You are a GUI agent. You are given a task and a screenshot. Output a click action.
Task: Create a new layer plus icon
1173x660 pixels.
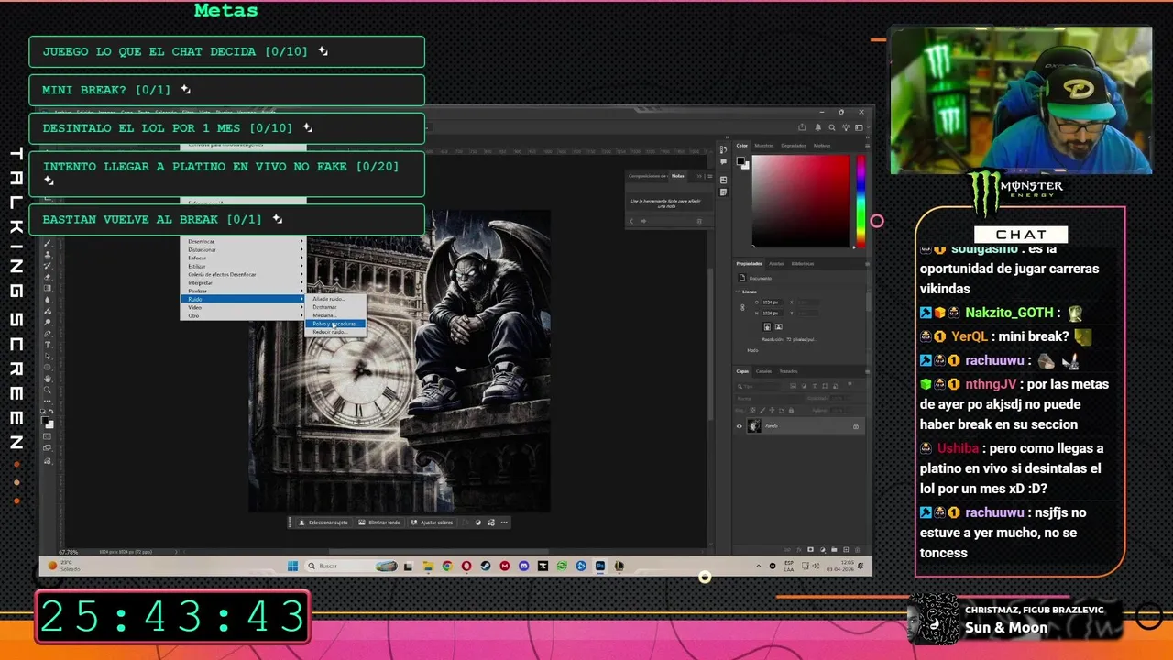tap(846, 550)
